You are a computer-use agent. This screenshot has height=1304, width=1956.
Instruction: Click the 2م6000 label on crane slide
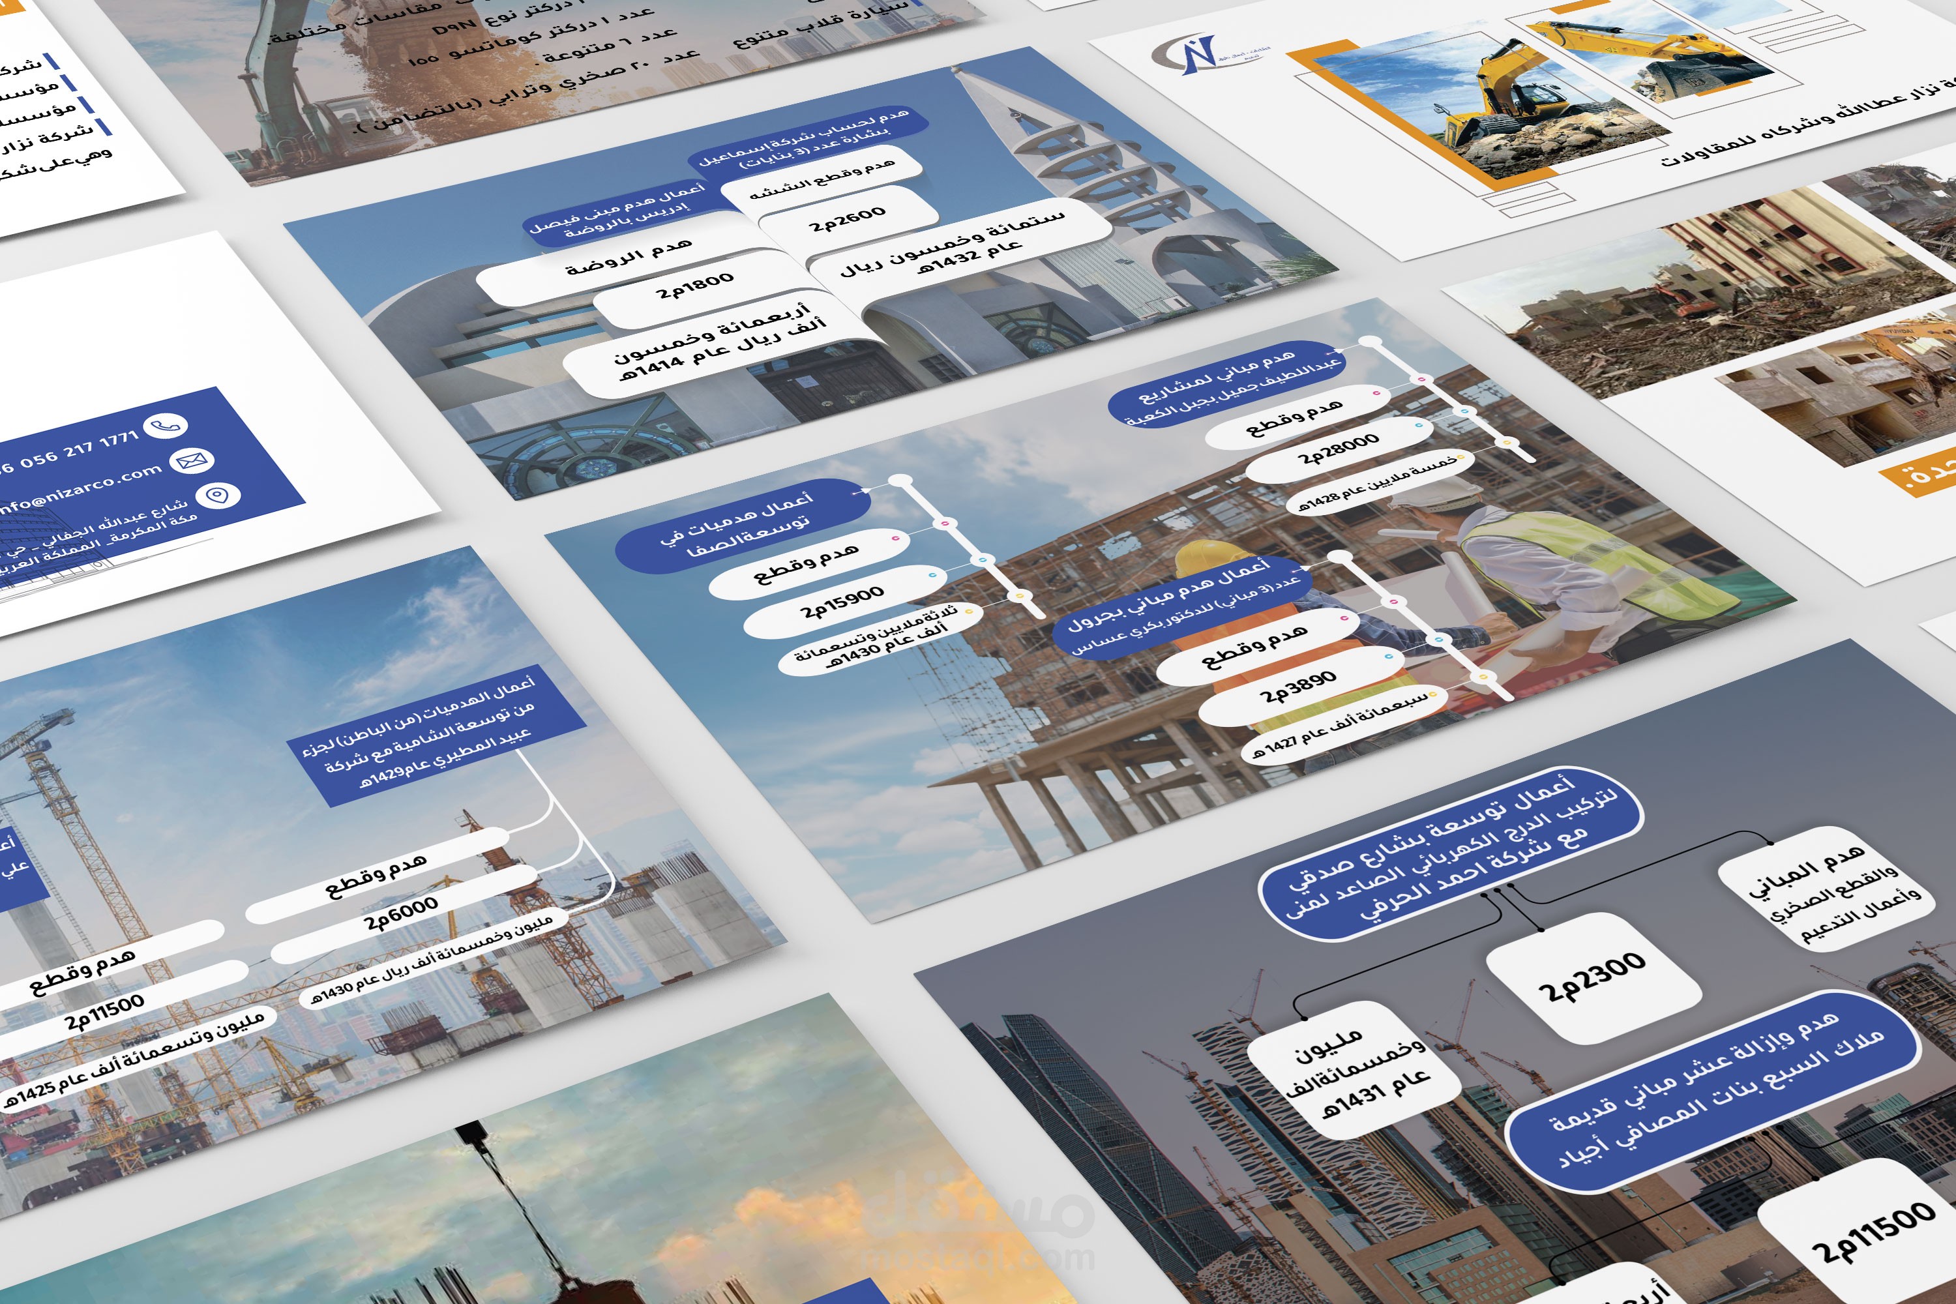coord(401,913)
